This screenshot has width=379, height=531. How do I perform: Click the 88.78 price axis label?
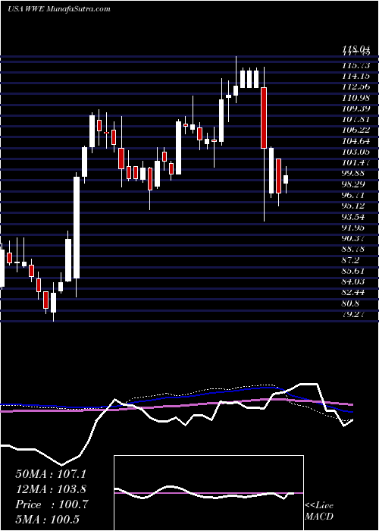click(355, 250)
